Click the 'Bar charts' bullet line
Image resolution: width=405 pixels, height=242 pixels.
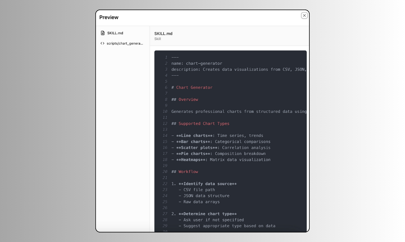tap(221, 142)
